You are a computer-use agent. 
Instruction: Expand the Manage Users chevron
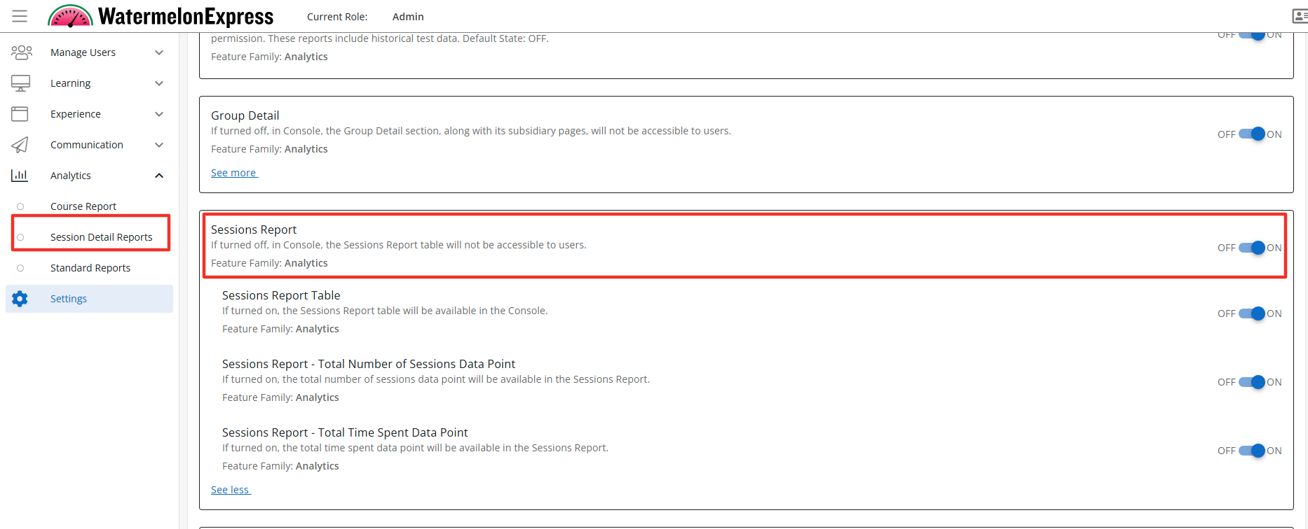point(159,52)
